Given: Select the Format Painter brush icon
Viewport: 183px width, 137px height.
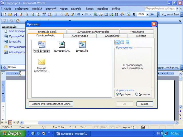Looking at the screenshot, I should click(x=72, y=15).
